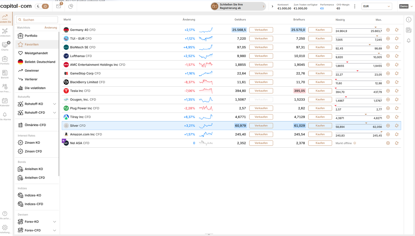
Task: Expand the Rohstoff-CFD section
Action: [x=54, y=113]
